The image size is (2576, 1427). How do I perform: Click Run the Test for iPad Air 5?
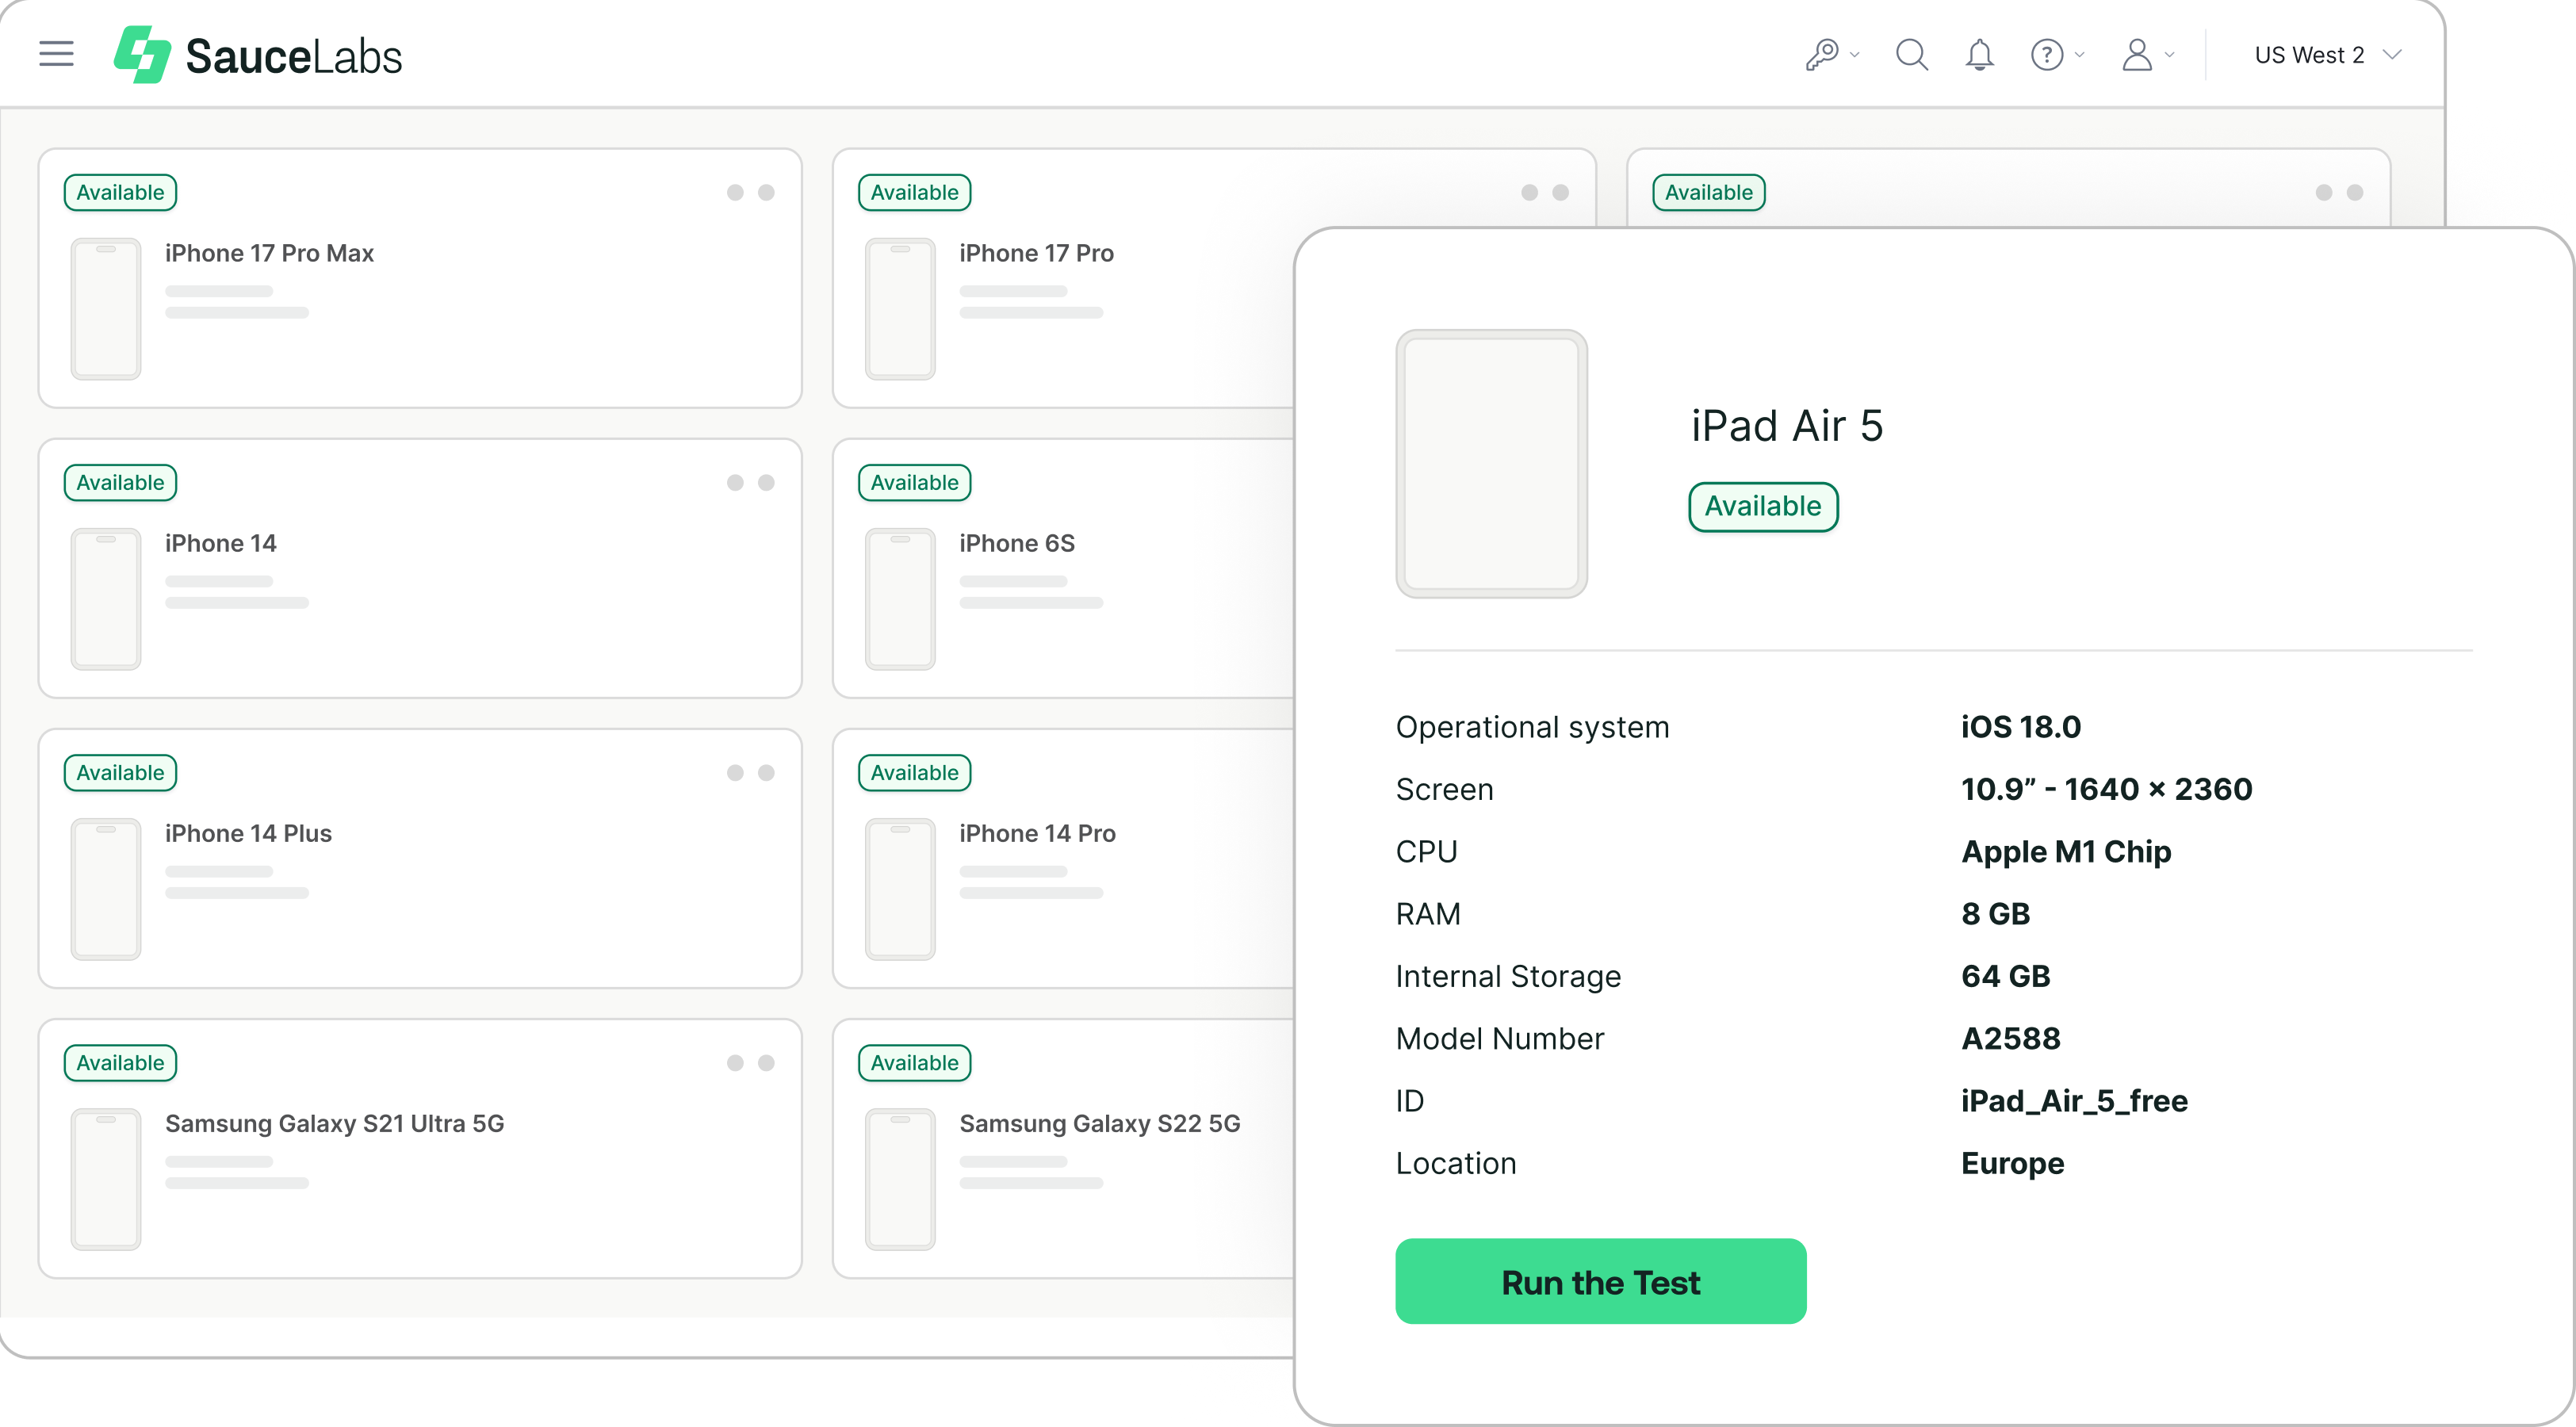[1600, 1281]
